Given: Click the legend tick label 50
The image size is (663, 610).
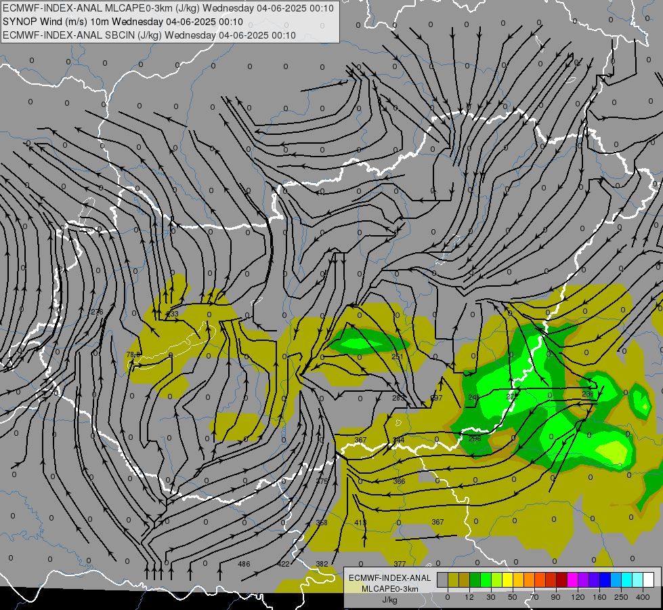Looking at the screenshot, I should point(513,597).
